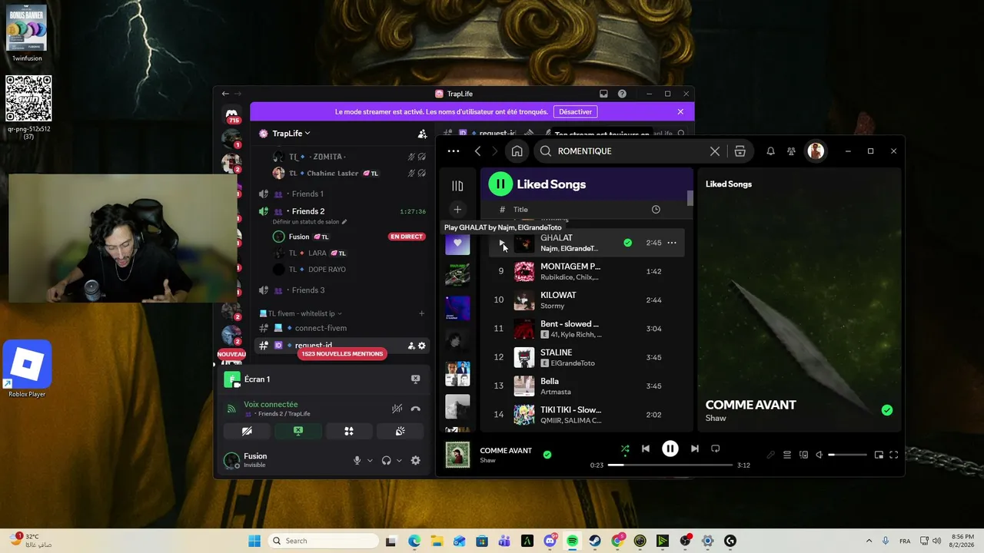984x553 pixels.
Task: Sort Liked Songs by the duration clock icon
Action: (656, 210)
